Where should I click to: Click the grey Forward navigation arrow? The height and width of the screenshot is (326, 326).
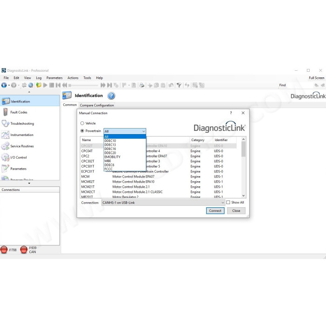pos(14,85)
